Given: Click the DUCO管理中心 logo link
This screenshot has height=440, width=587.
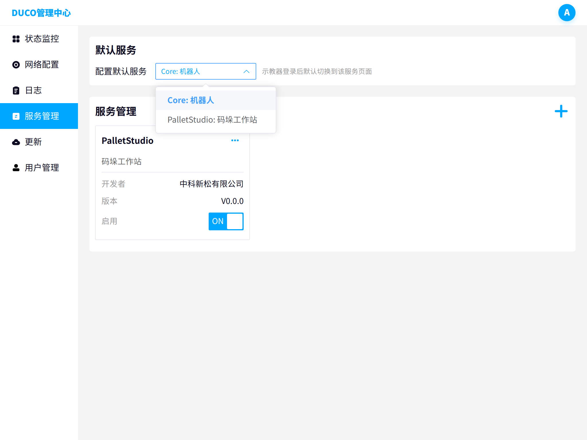Looking at the screenshot, I should (41, 13).
